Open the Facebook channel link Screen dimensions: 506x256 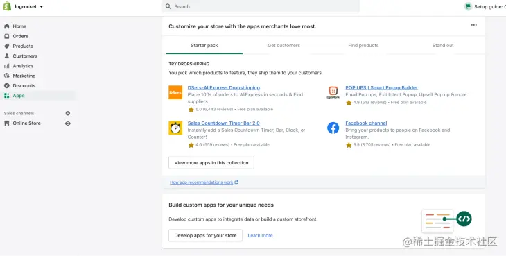click(x=366, y=123)
